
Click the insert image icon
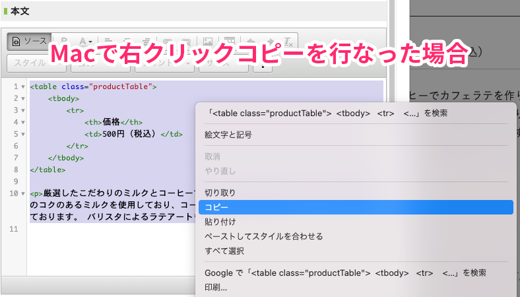(x=207, y=42)
